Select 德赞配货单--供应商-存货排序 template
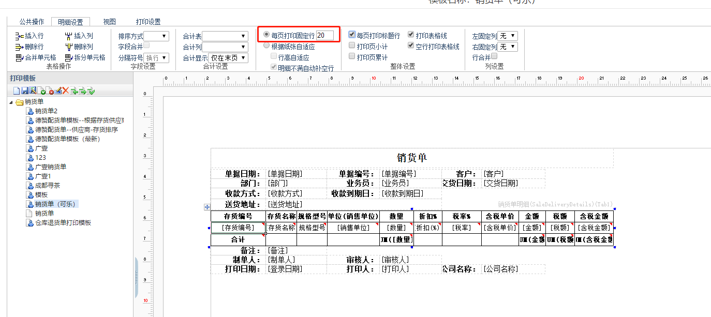The width and height of the screenshot is (711, 317). (x=76, y=130)
